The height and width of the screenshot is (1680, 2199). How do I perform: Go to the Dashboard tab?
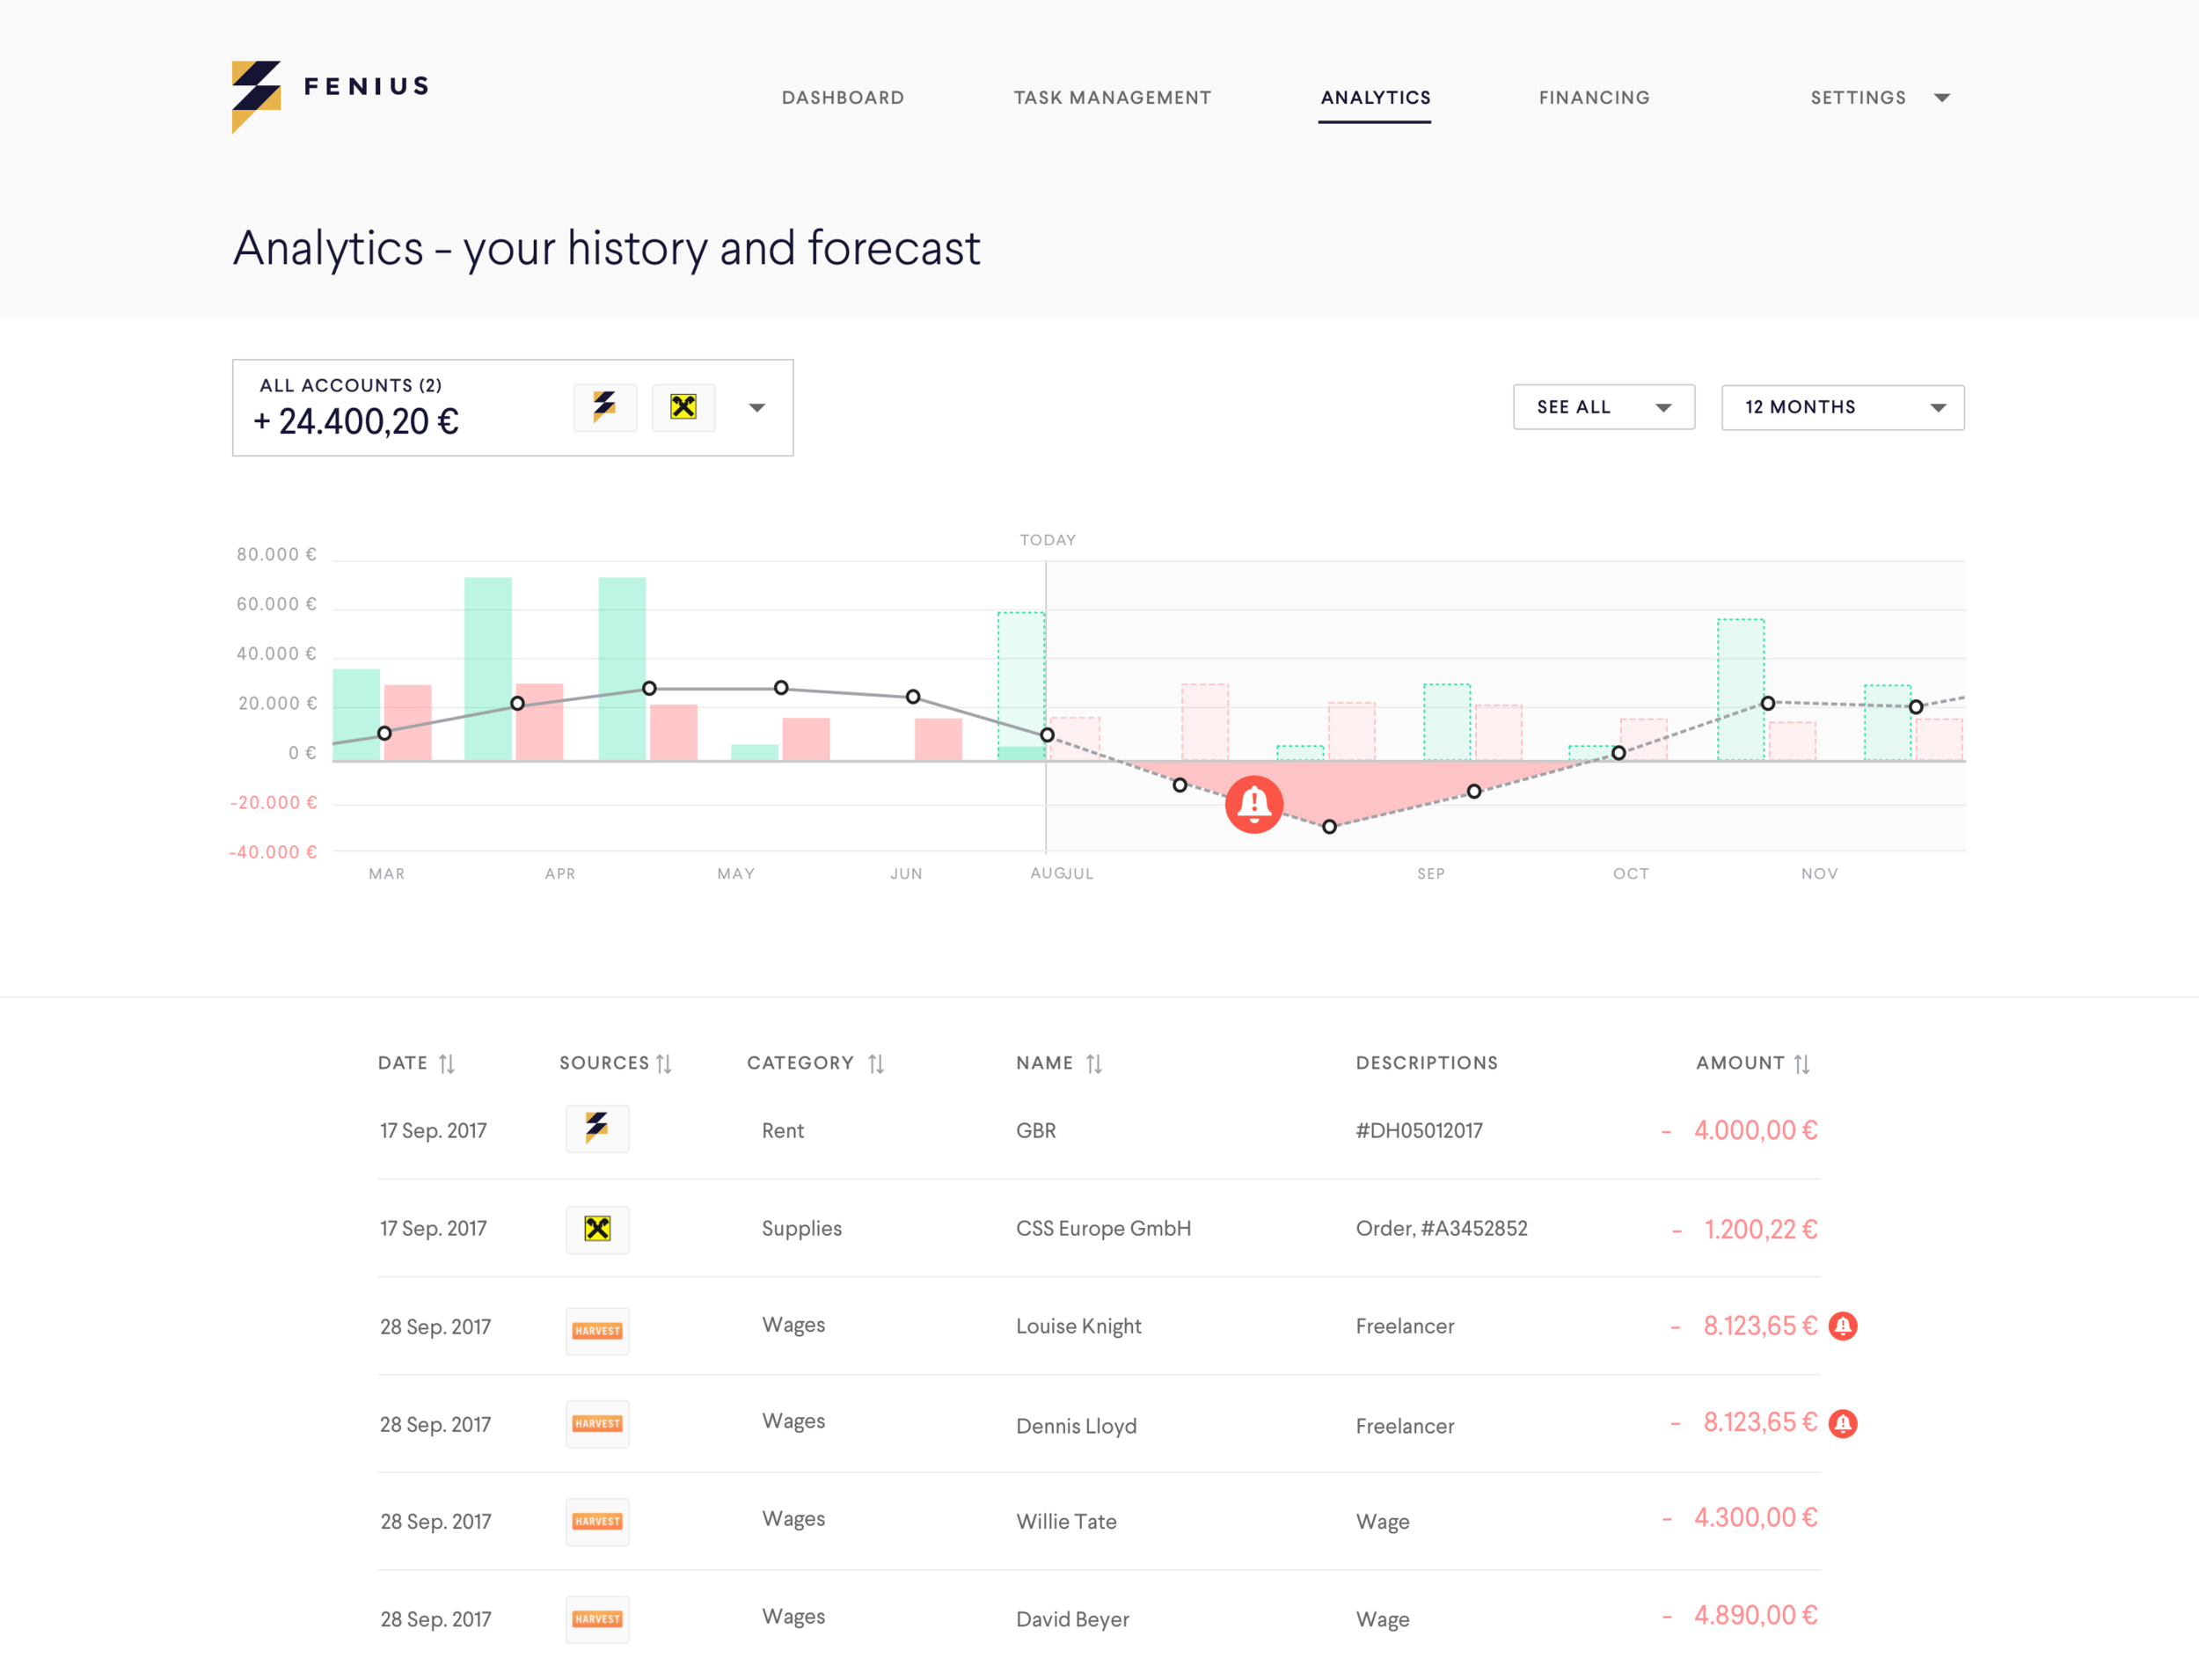point(842,98)
